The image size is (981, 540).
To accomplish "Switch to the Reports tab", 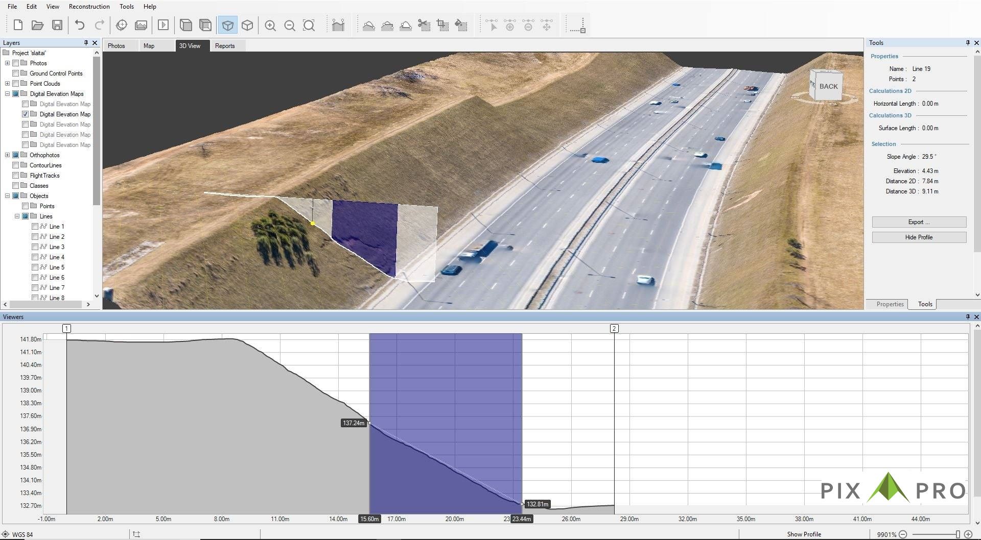I will tap(225, 46).
